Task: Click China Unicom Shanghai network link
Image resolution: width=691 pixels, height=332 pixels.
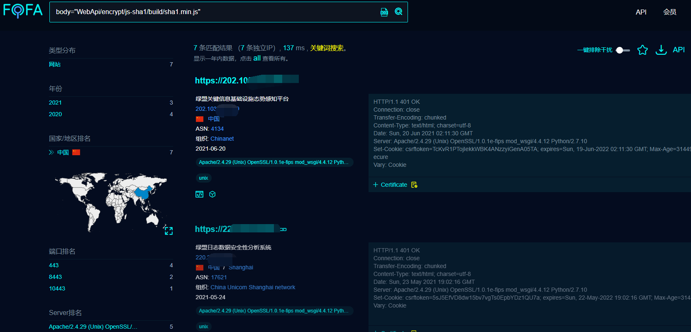Action: (253, 287)
